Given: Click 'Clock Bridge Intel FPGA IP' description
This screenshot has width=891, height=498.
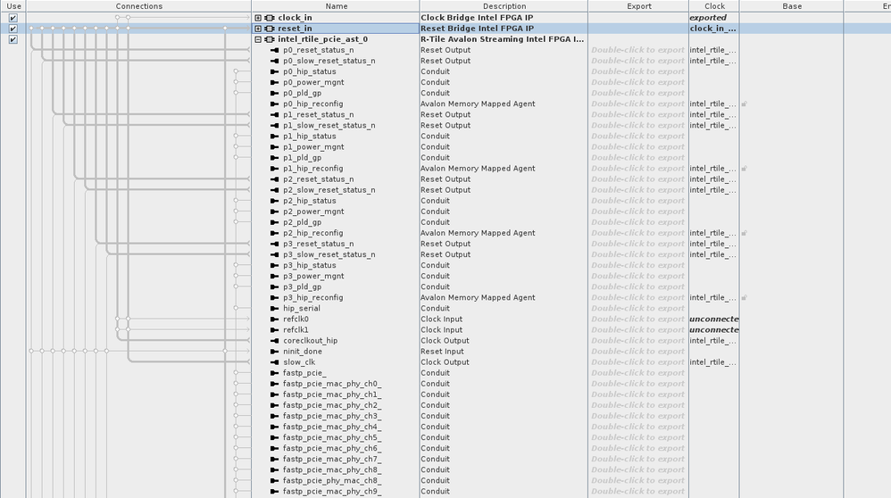Looking at the screenshot, I should click(x=477, y=18).
